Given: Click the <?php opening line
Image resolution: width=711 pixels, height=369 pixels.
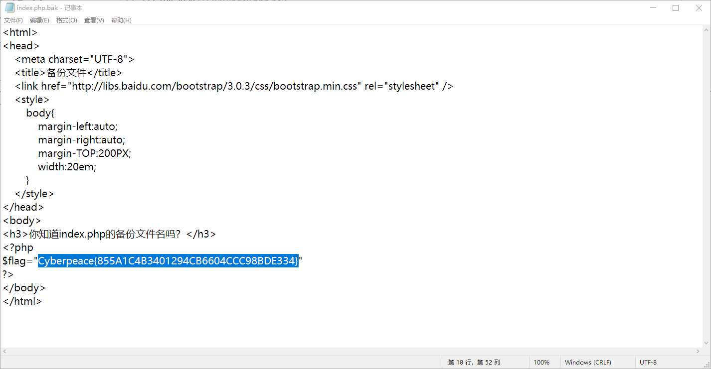Looking at the screenshot, I should (18, 247).
